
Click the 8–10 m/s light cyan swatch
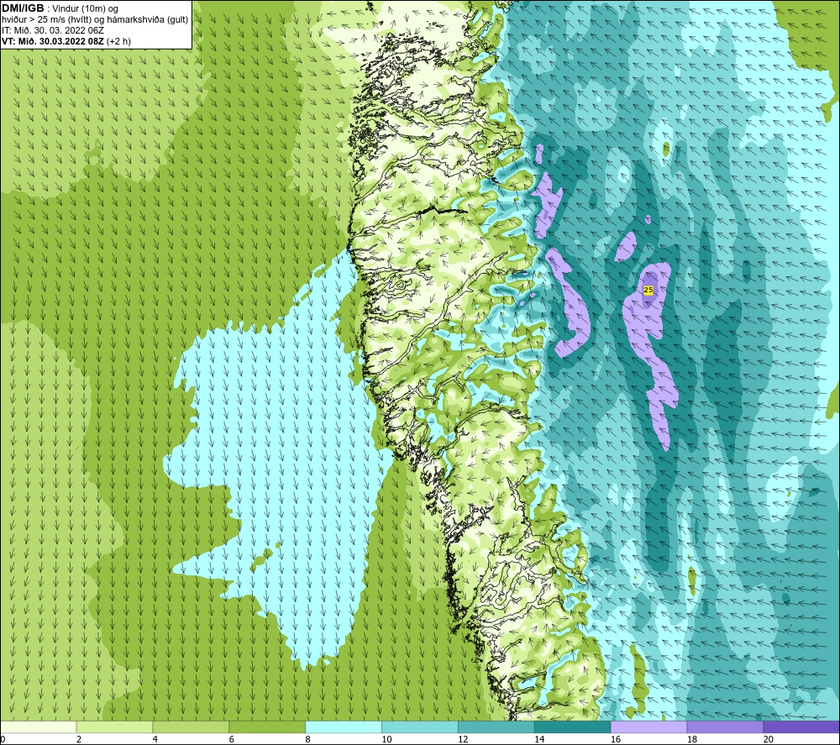pyautogui.click(x=344, y=727)
